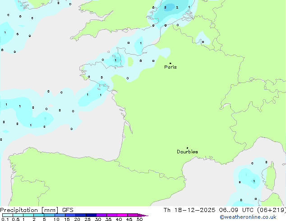Click the legend label 50
Viewport: 286px width, 221px height.
pos(139,219)
